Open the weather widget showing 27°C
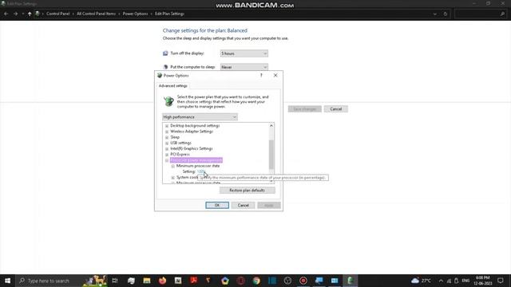This screenshot has width=511, height=287. pos(421,281)
